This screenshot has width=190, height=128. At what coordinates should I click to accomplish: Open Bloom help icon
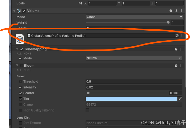[176, 66]
